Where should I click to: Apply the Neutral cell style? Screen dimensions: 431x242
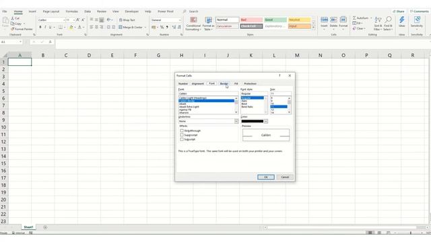(299, 19)
